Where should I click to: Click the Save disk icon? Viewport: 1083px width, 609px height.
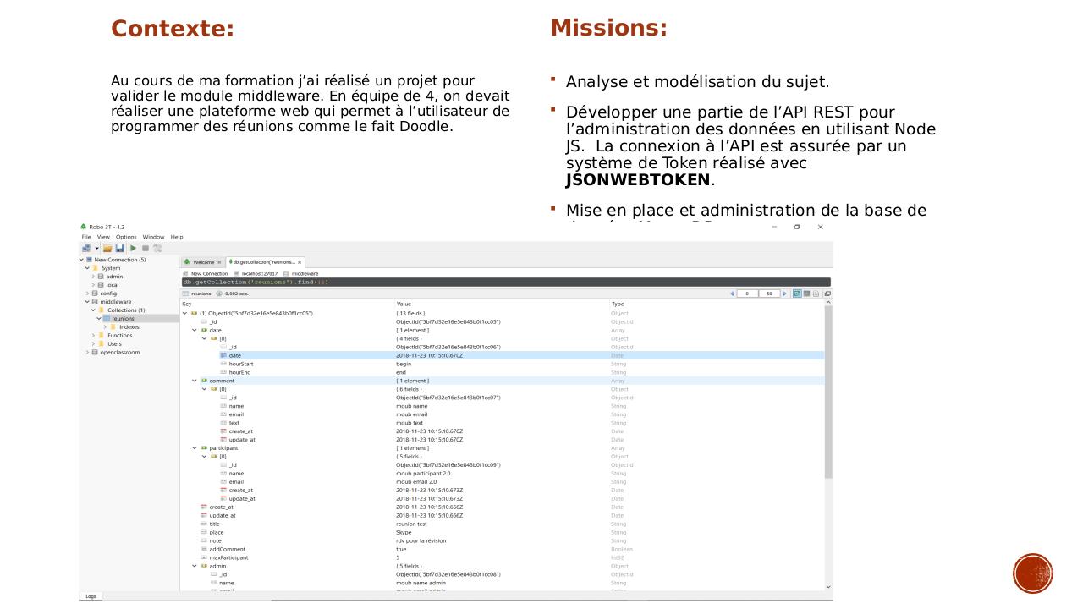121,248
